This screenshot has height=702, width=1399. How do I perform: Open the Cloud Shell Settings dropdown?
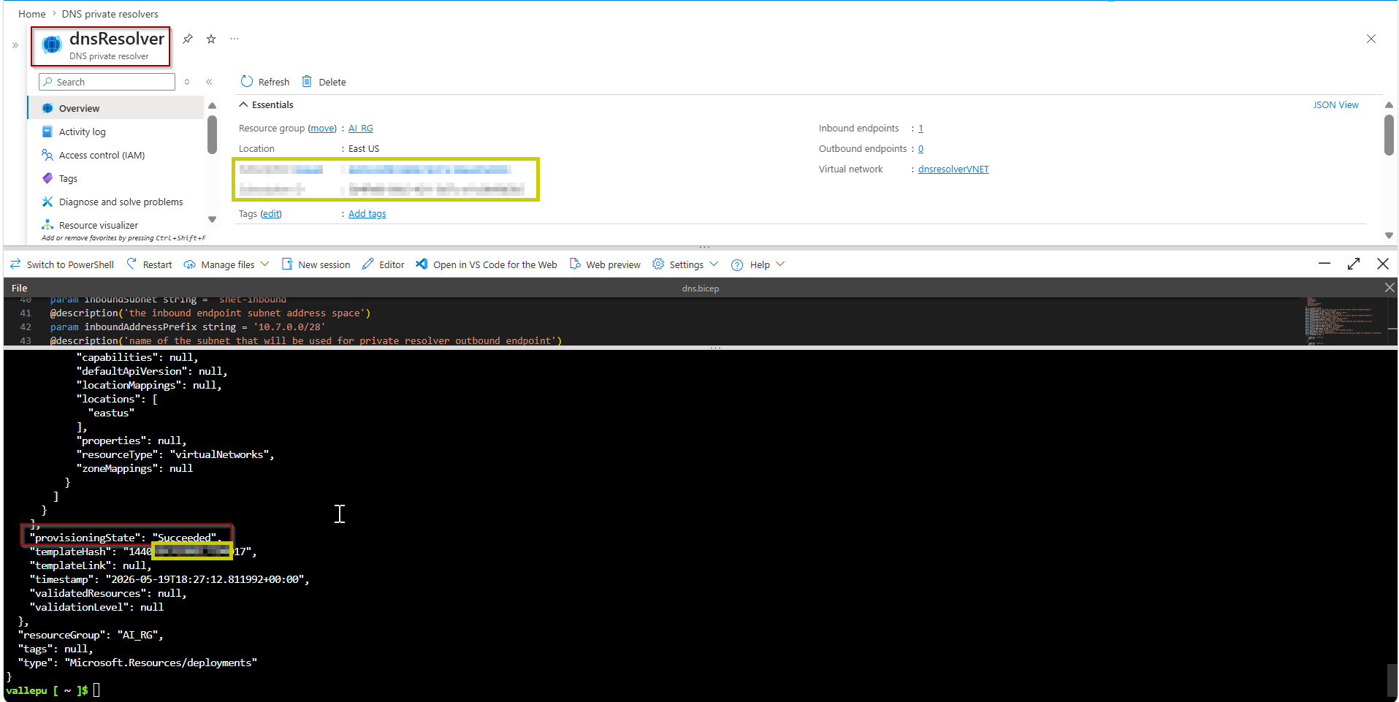[x=685, y=264]
